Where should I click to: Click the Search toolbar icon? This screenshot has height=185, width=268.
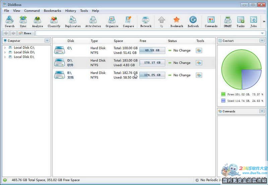pos(10,21)
